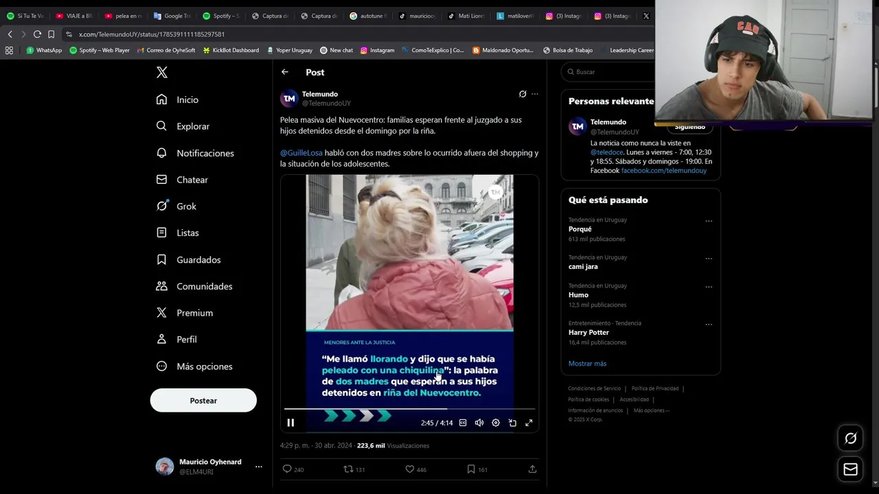Reply to the post (240 comments)

tap(293, 469)
